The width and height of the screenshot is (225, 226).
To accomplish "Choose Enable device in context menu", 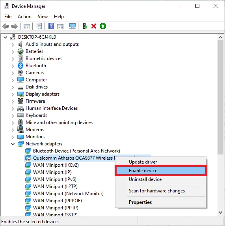I will [161, 171].
